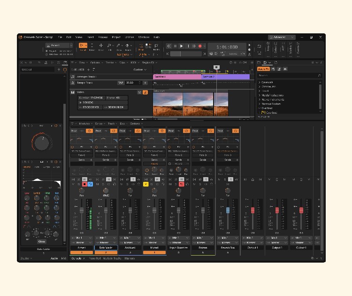
Task: Open the File menu
Action: pos(60,37)
